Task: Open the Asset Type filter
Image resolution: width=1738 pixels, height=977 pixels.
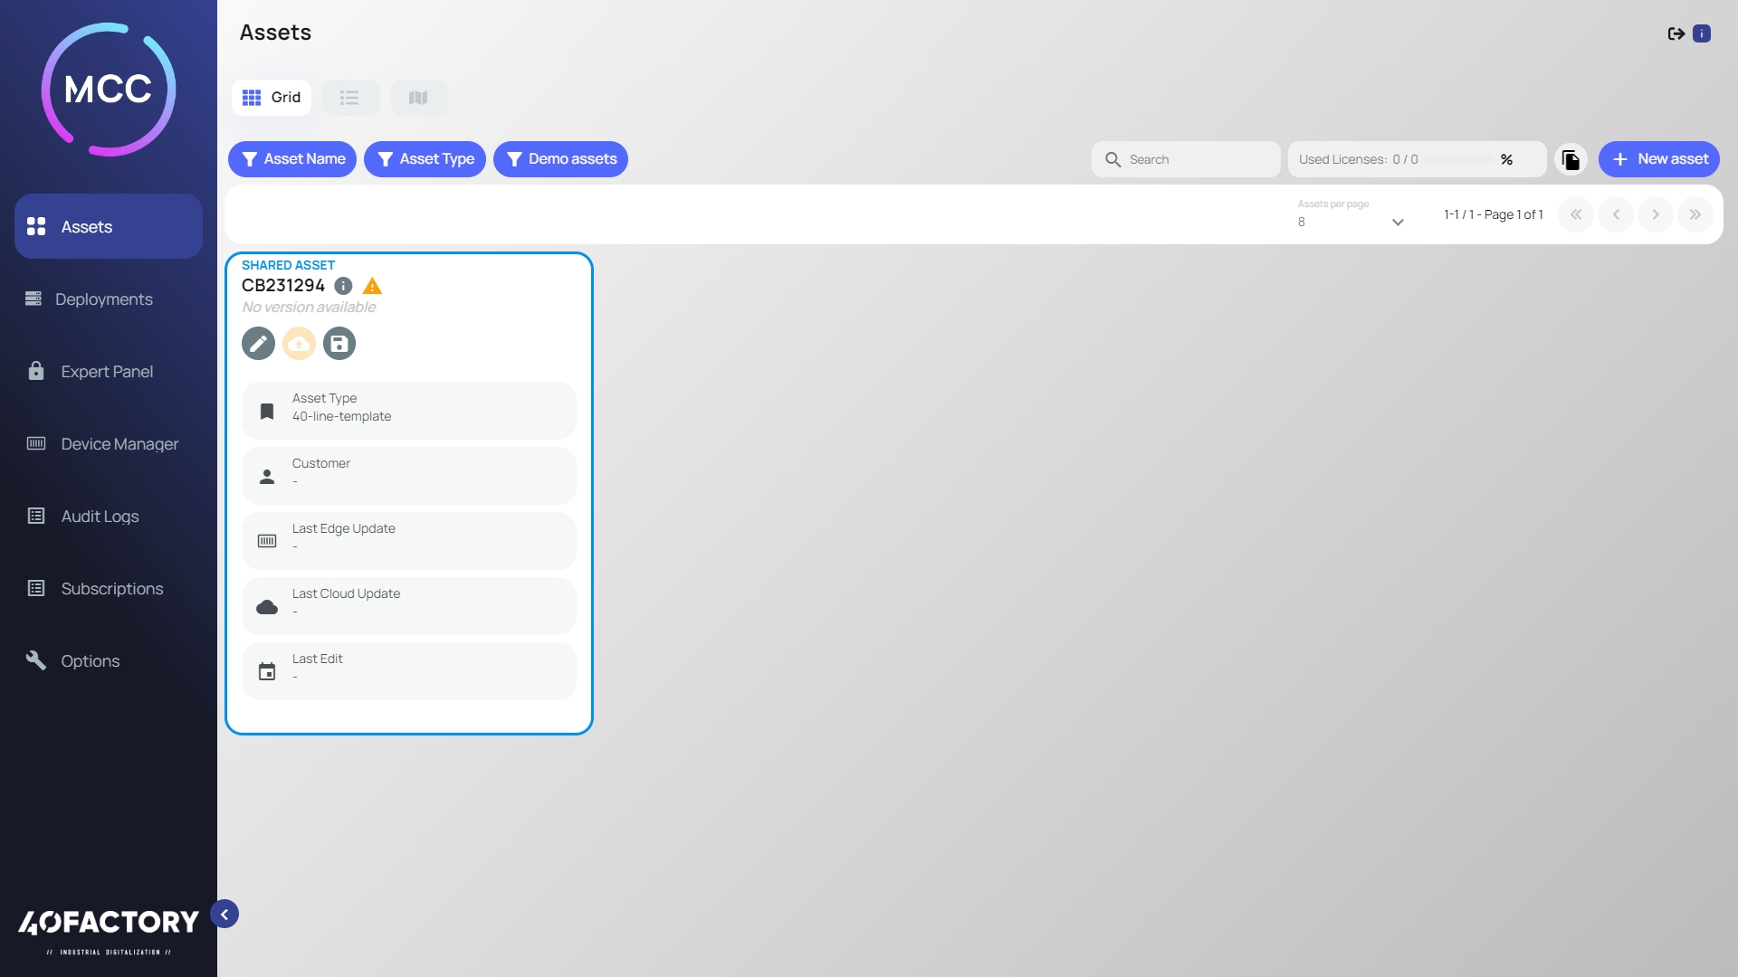Action: click(425, 159)
